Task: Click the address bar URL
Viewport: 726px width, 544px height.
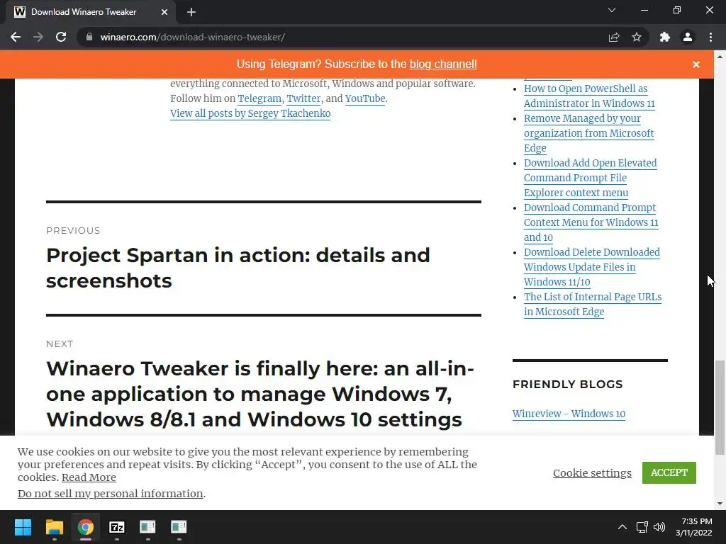Action: click(193, 37)
